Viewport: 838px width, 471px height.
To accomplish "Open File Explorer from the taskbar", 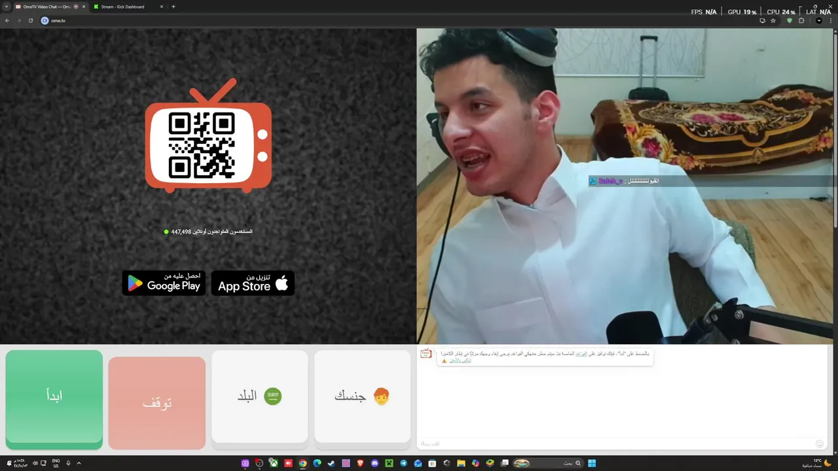I will pos(462,463).
